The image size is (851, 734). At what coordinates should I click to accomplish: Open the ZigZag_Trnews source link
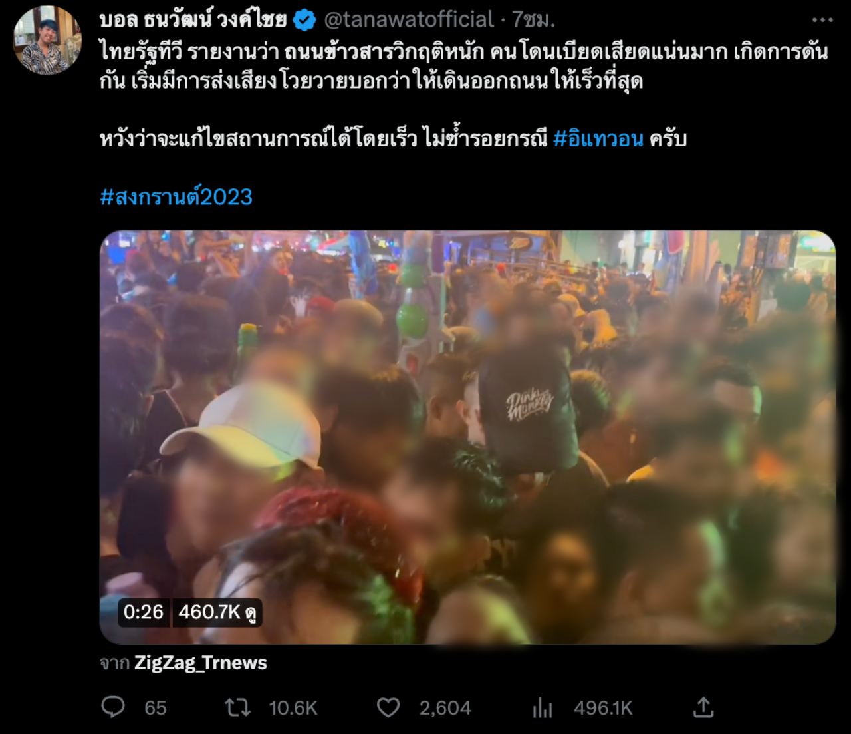(x=201, y=663)
